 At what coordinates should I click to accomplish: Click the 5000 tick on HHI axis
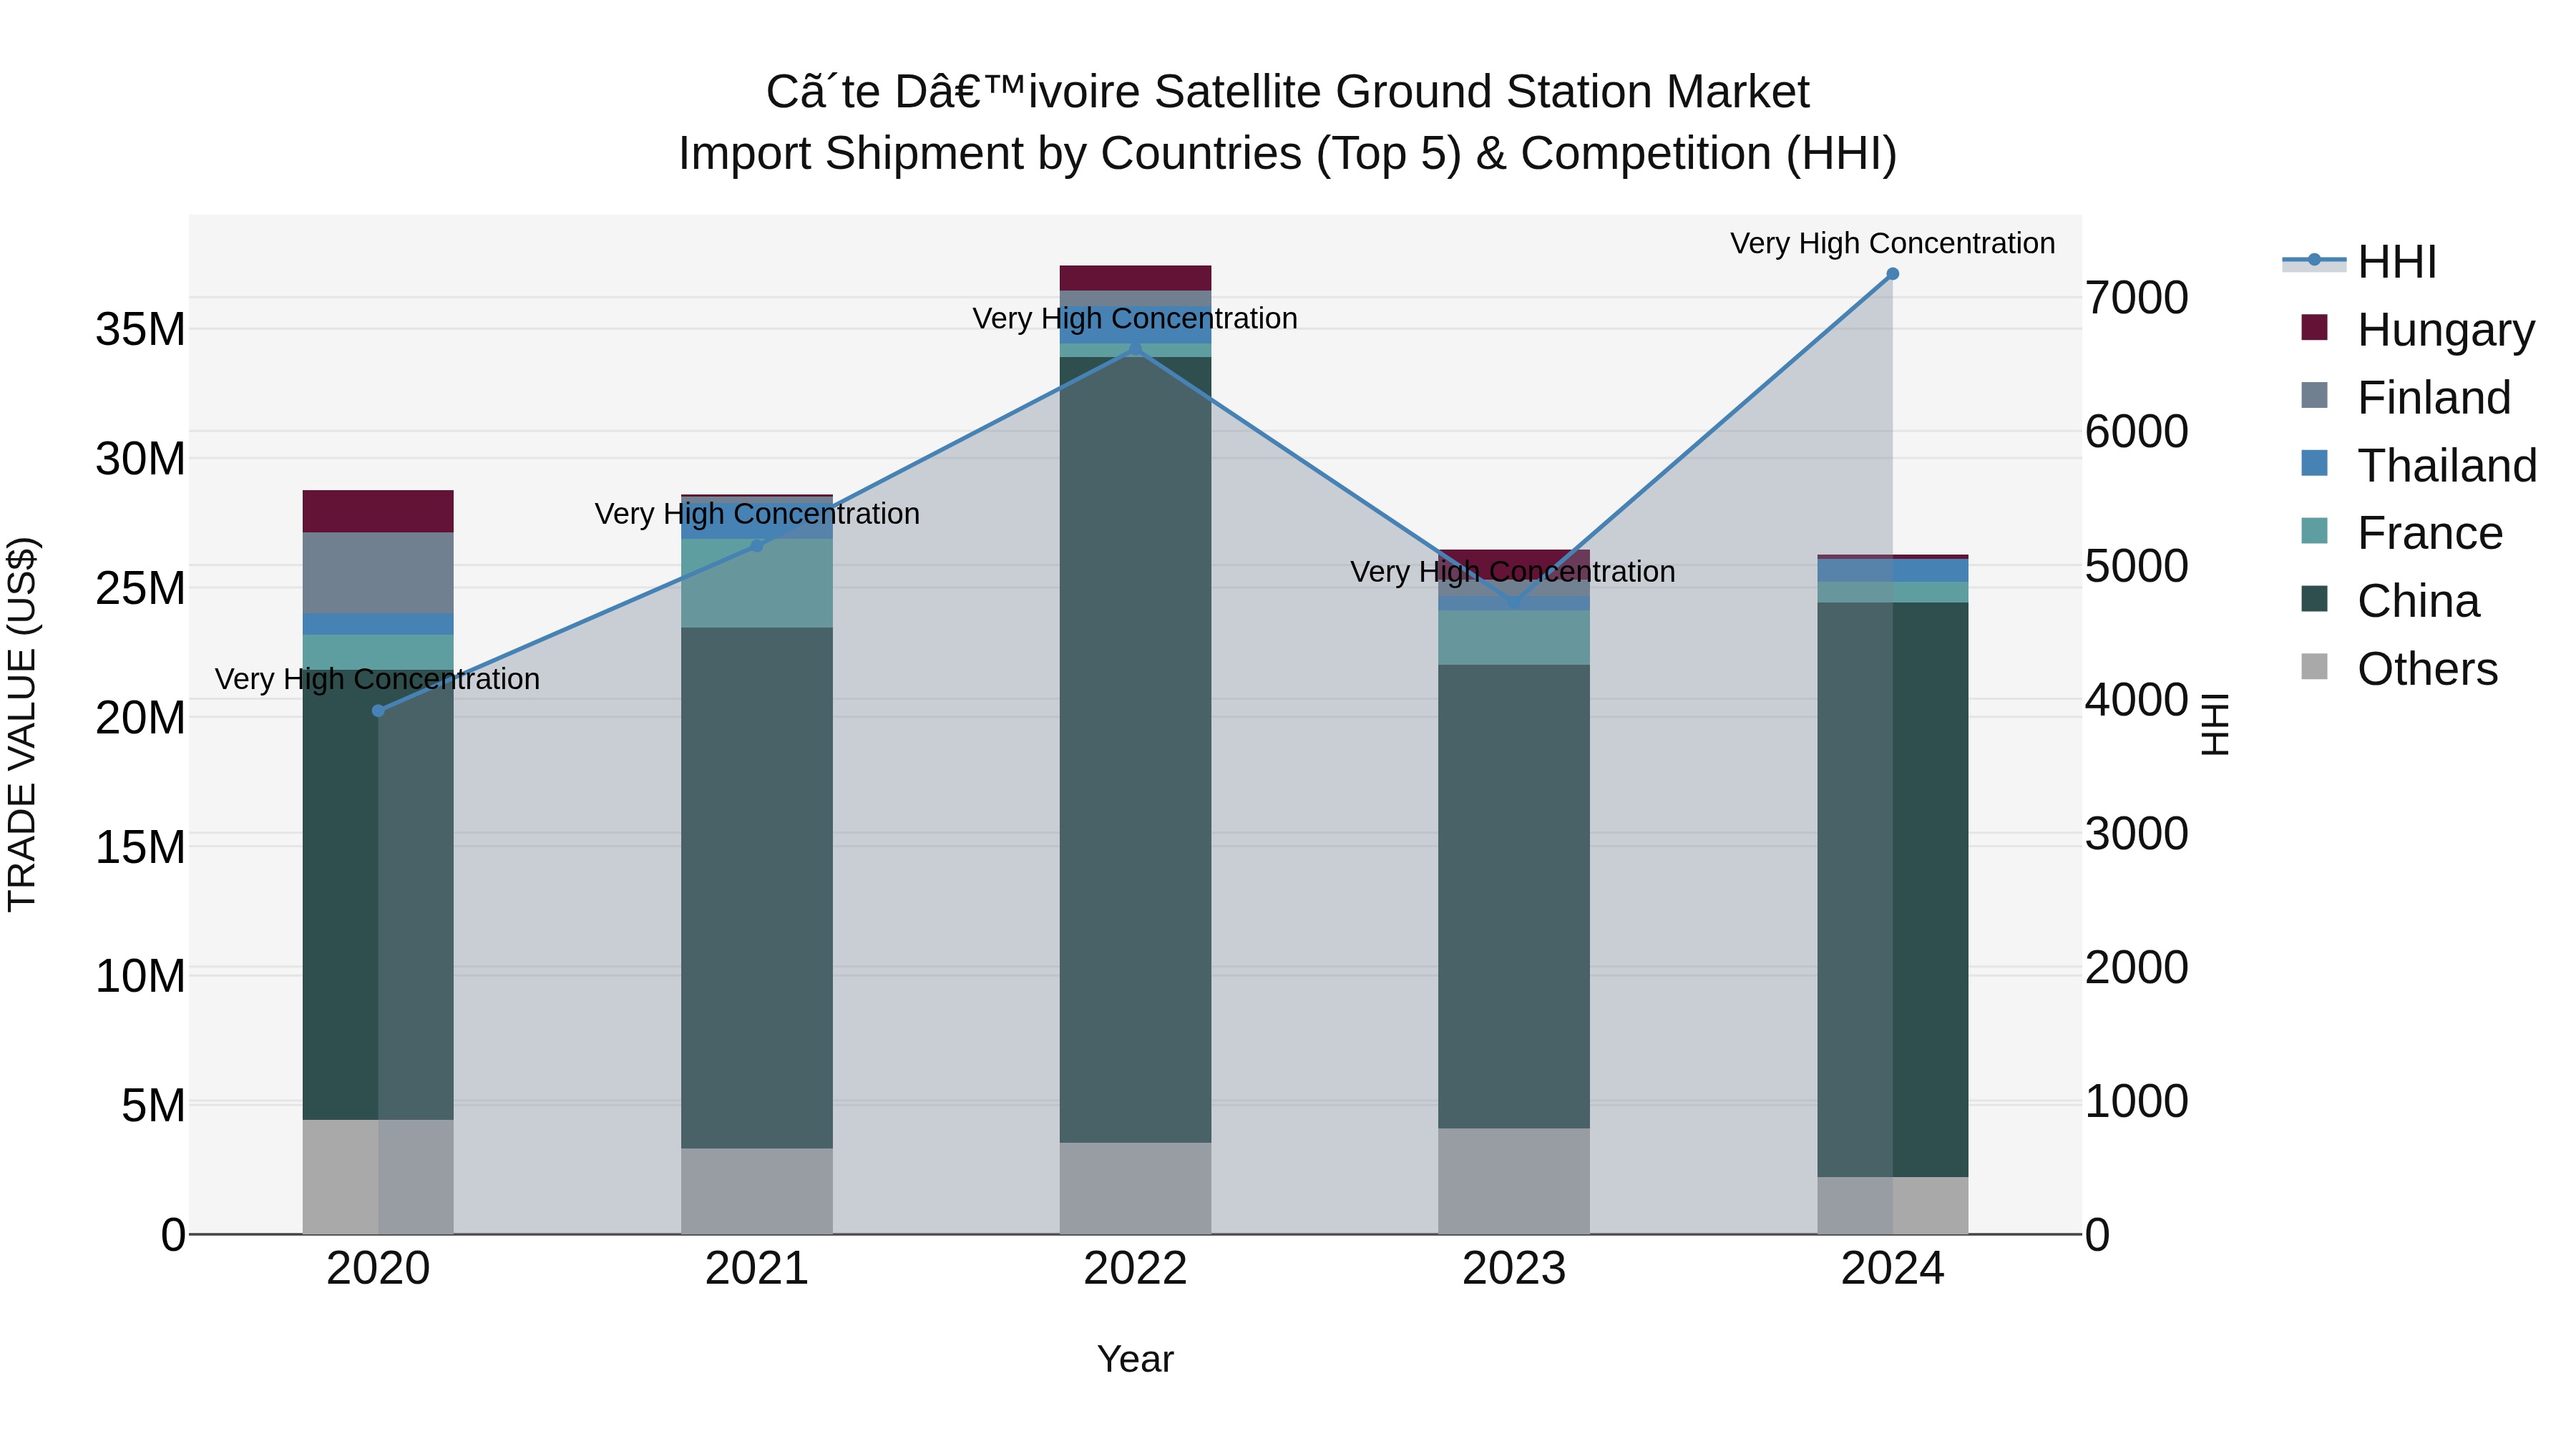coord(2137,565)
